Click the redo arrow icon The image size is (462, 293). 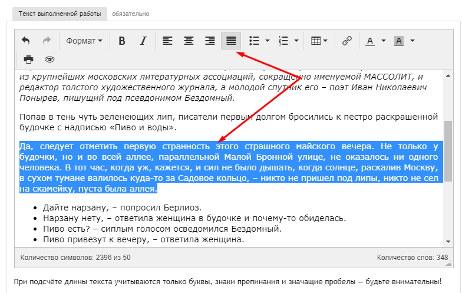pyautogui.click(x=47, y=41)
